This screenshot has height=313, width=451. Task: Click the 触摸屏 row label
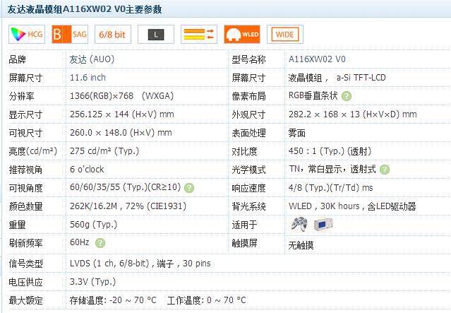(244, 243)
